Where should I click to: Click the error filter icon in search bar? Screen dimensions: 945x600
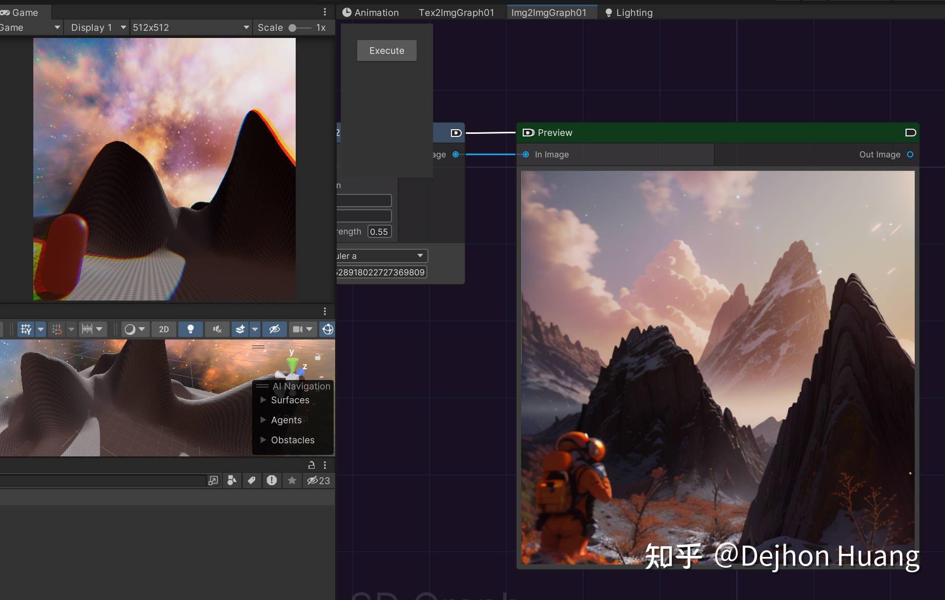[272, 481]
